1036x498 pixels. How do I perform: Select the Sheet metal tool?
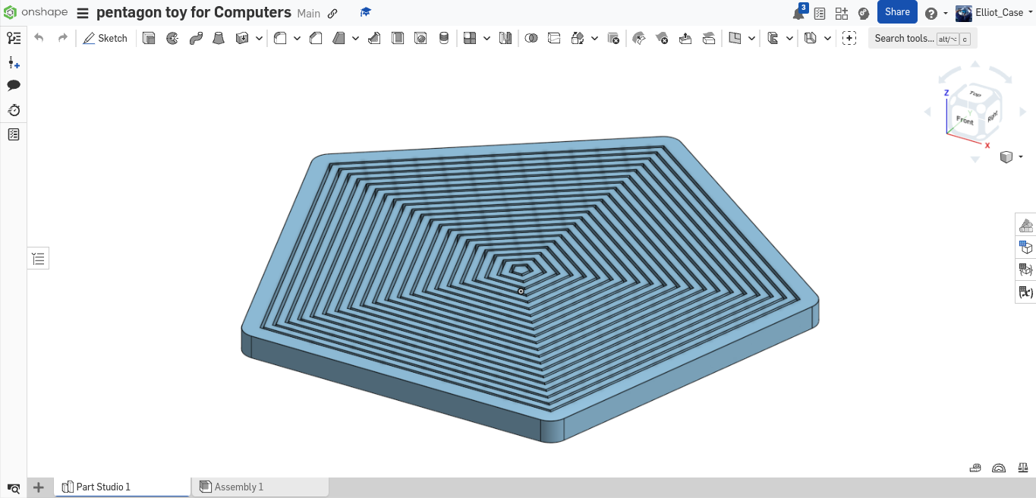click(x=811, y=38)
